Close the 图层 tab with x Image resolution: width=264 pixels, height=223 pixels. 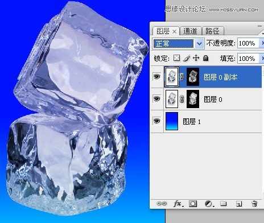(x=175, y=32)
